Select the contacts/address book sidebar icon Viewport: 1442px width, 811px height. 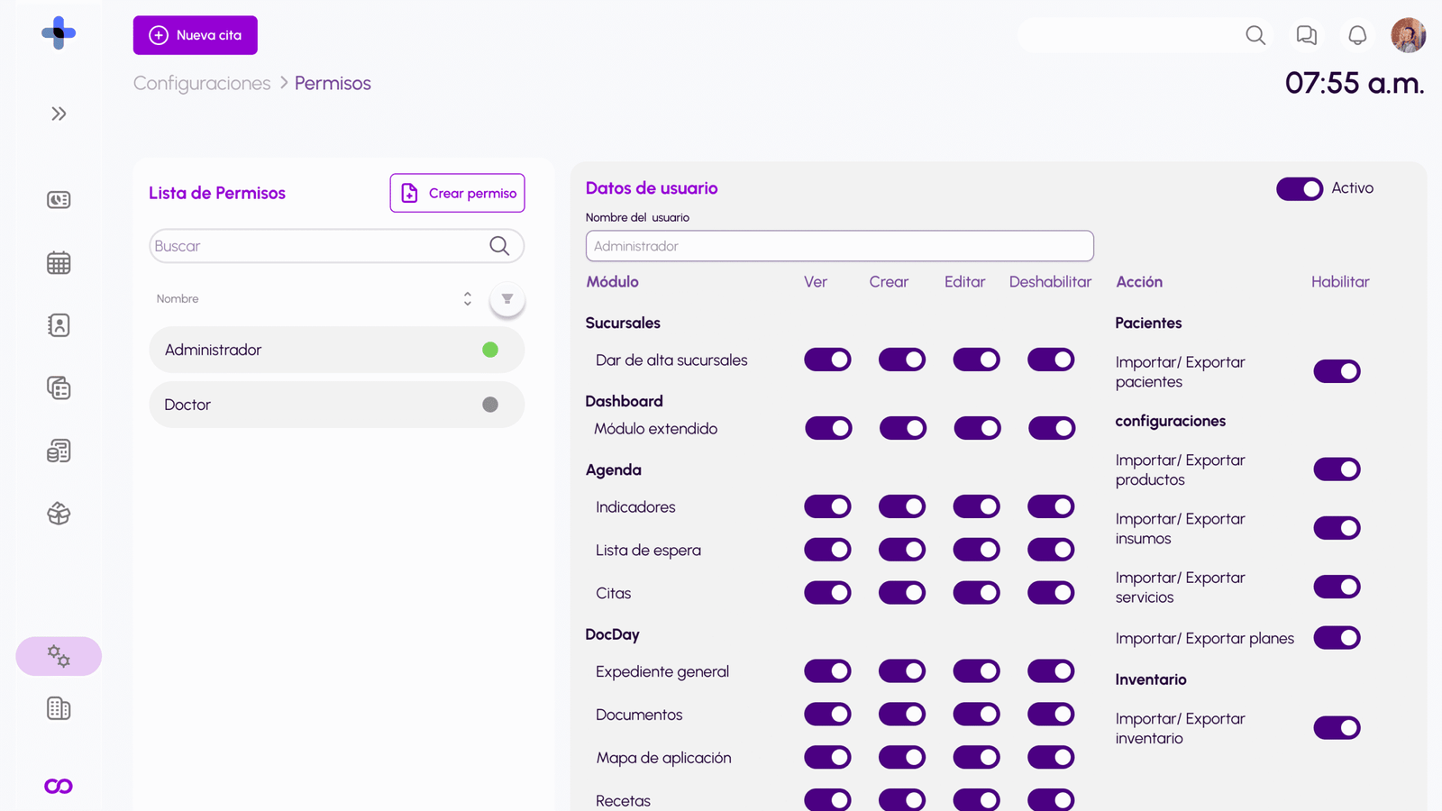[x=58, y=325]
